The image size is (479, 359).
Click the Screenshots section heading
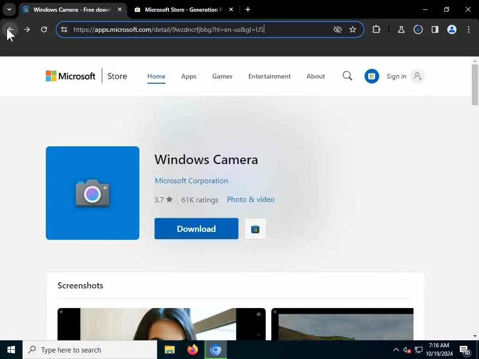tap(80, 286)
